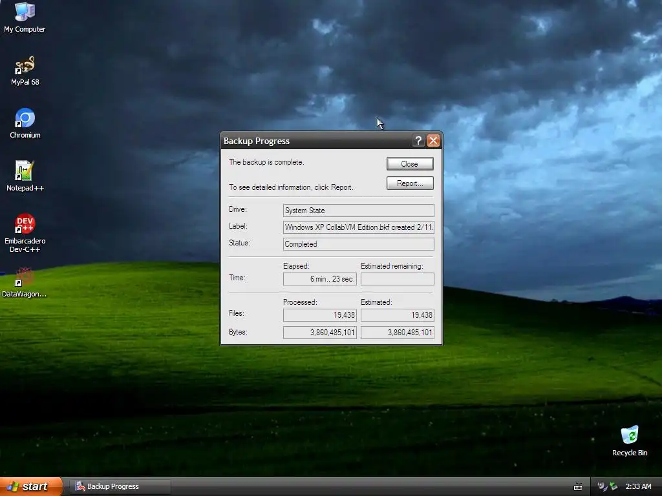Click the Close button in the dialog
Image resolution: width=662 pixels, height=496 pixels.
(x=409, y=163)
